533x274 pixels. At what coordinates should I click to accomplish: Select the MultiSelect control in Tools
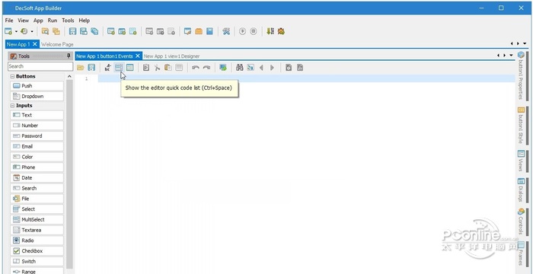click(37, 220)
